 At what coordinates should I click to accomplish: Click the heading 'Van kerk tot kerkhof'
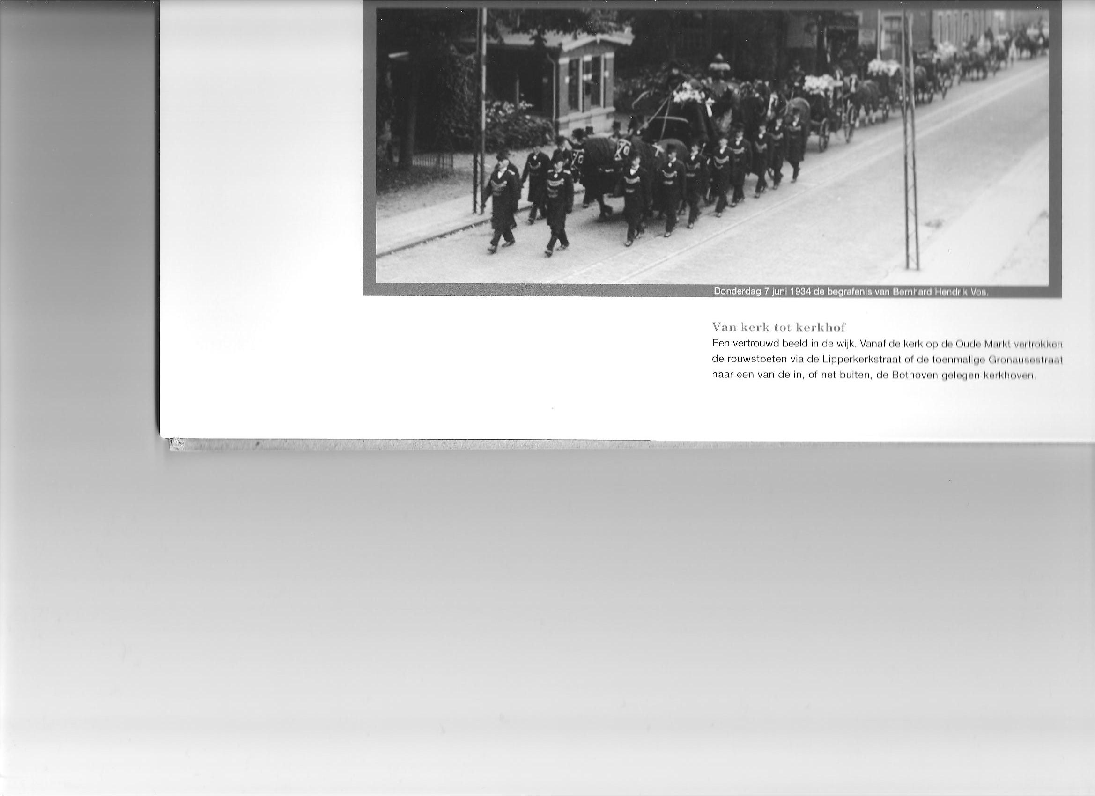(x=779, y=328)
